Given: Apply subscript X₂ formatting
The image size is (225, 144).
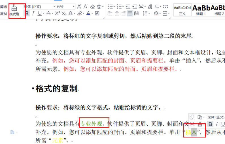Looking at the screenshot, I should coord(64,13).
